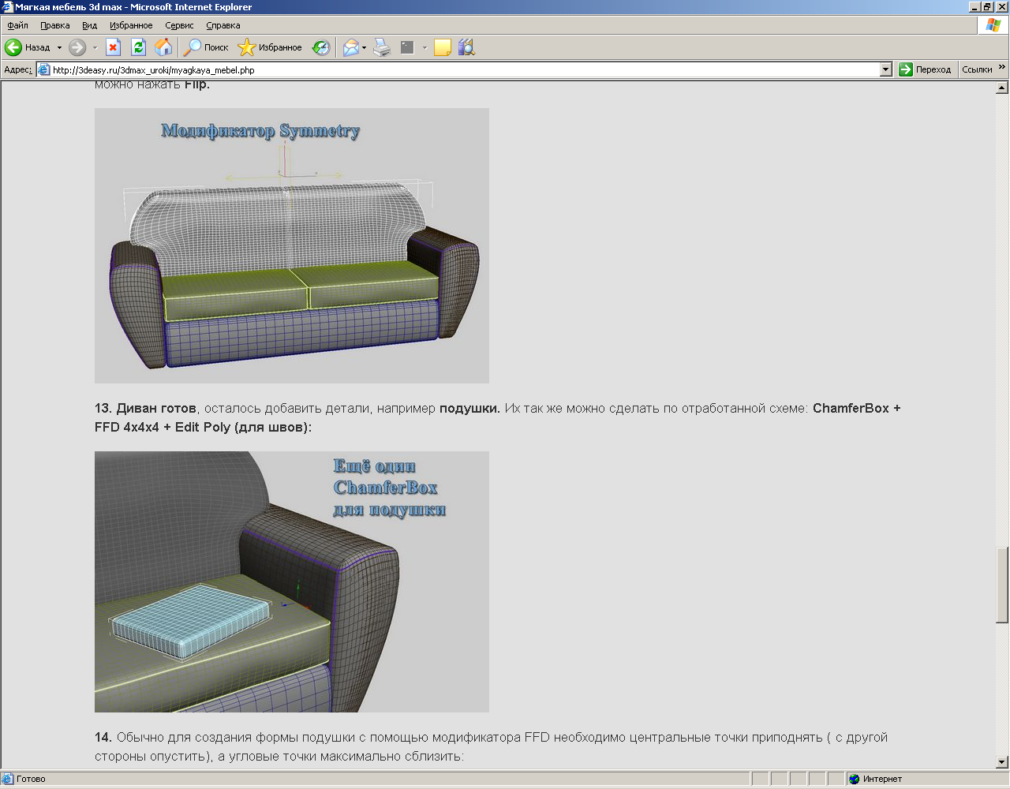
Task: Go to Home page icon
Action: [x=163, y=47]
